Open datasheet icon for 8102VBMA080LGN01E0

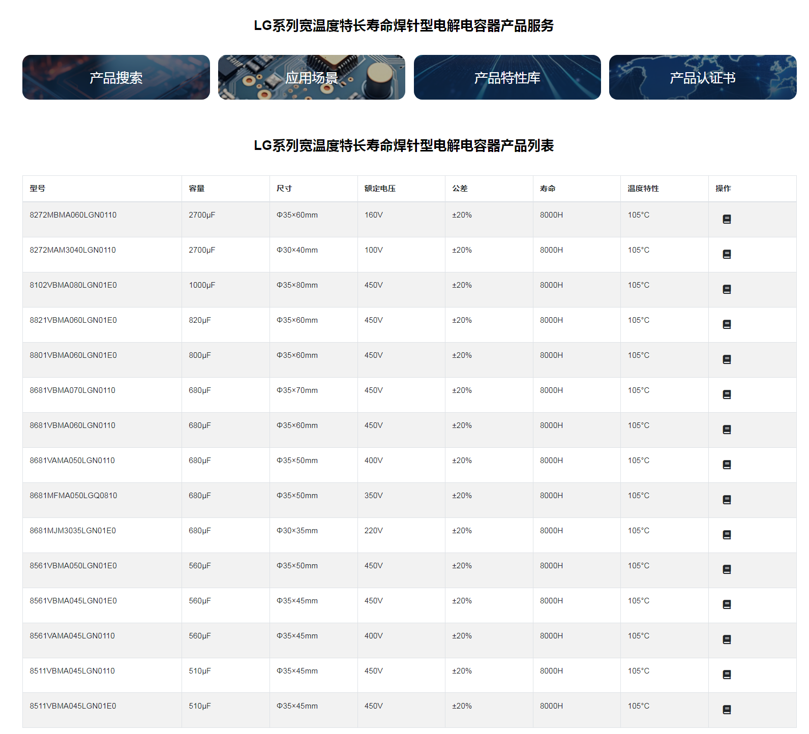727,289
